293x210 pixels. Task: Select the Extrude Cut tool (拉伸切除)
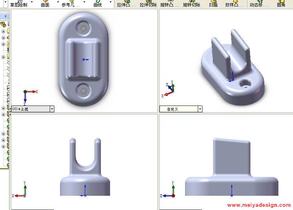tap(148, 4)
